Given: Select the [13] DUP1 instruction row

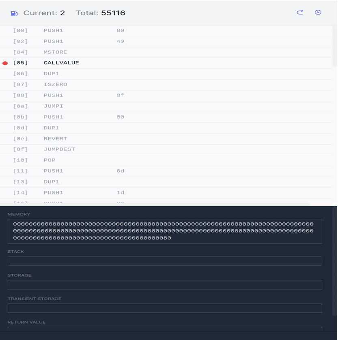Looking at the screenshot, I should coord(166,182).
